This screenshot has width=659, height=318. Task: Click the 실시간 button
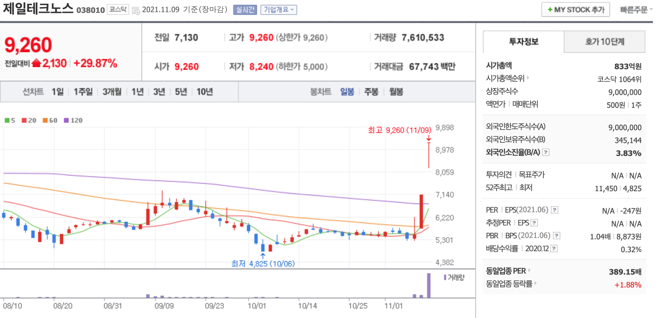[x=245, y=10]
